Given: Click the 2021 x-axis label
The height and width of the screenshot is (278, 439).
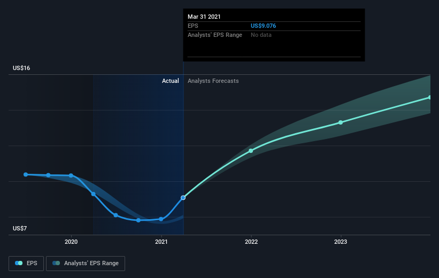Looking at the screenshot, I should pos(161,242).
